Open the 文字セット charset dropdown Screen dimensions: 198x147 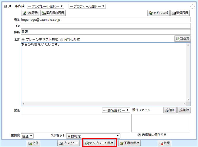click(x=93, y=136)
